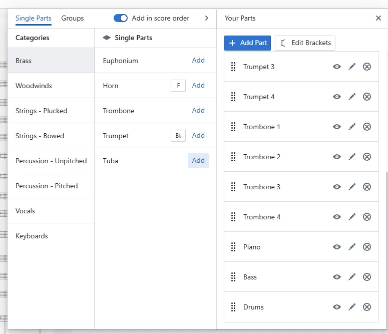
Task: Delete the Drums part
Action: click(367, 307)
